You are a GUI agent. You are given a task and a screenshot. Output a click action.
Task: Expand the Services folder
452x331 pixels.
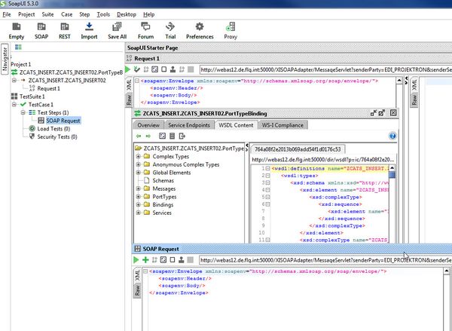pos(139,213)
